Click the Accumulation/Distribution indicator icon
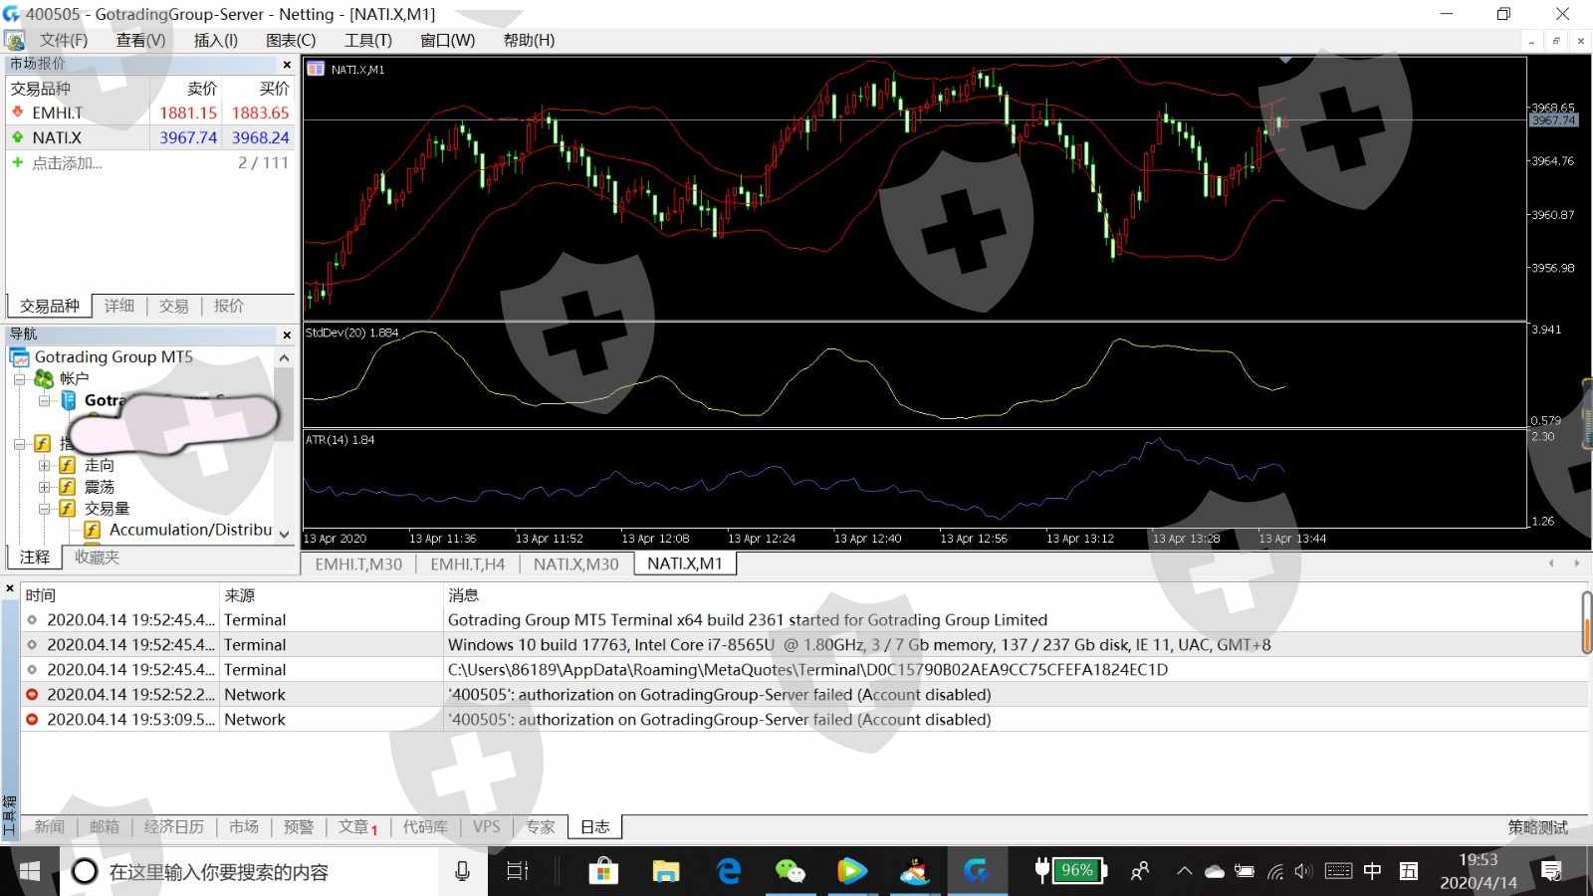1593x896 pixels. [92, 530]
